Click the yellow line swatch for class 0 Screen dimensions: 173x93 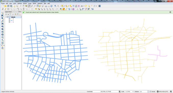point(11,19)
